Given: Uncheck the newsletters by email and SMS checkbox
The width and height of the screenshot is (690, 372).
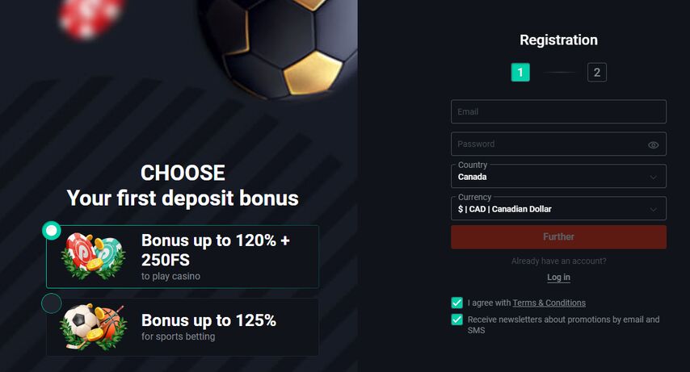Looking at the screenshot, I should 456,320.
